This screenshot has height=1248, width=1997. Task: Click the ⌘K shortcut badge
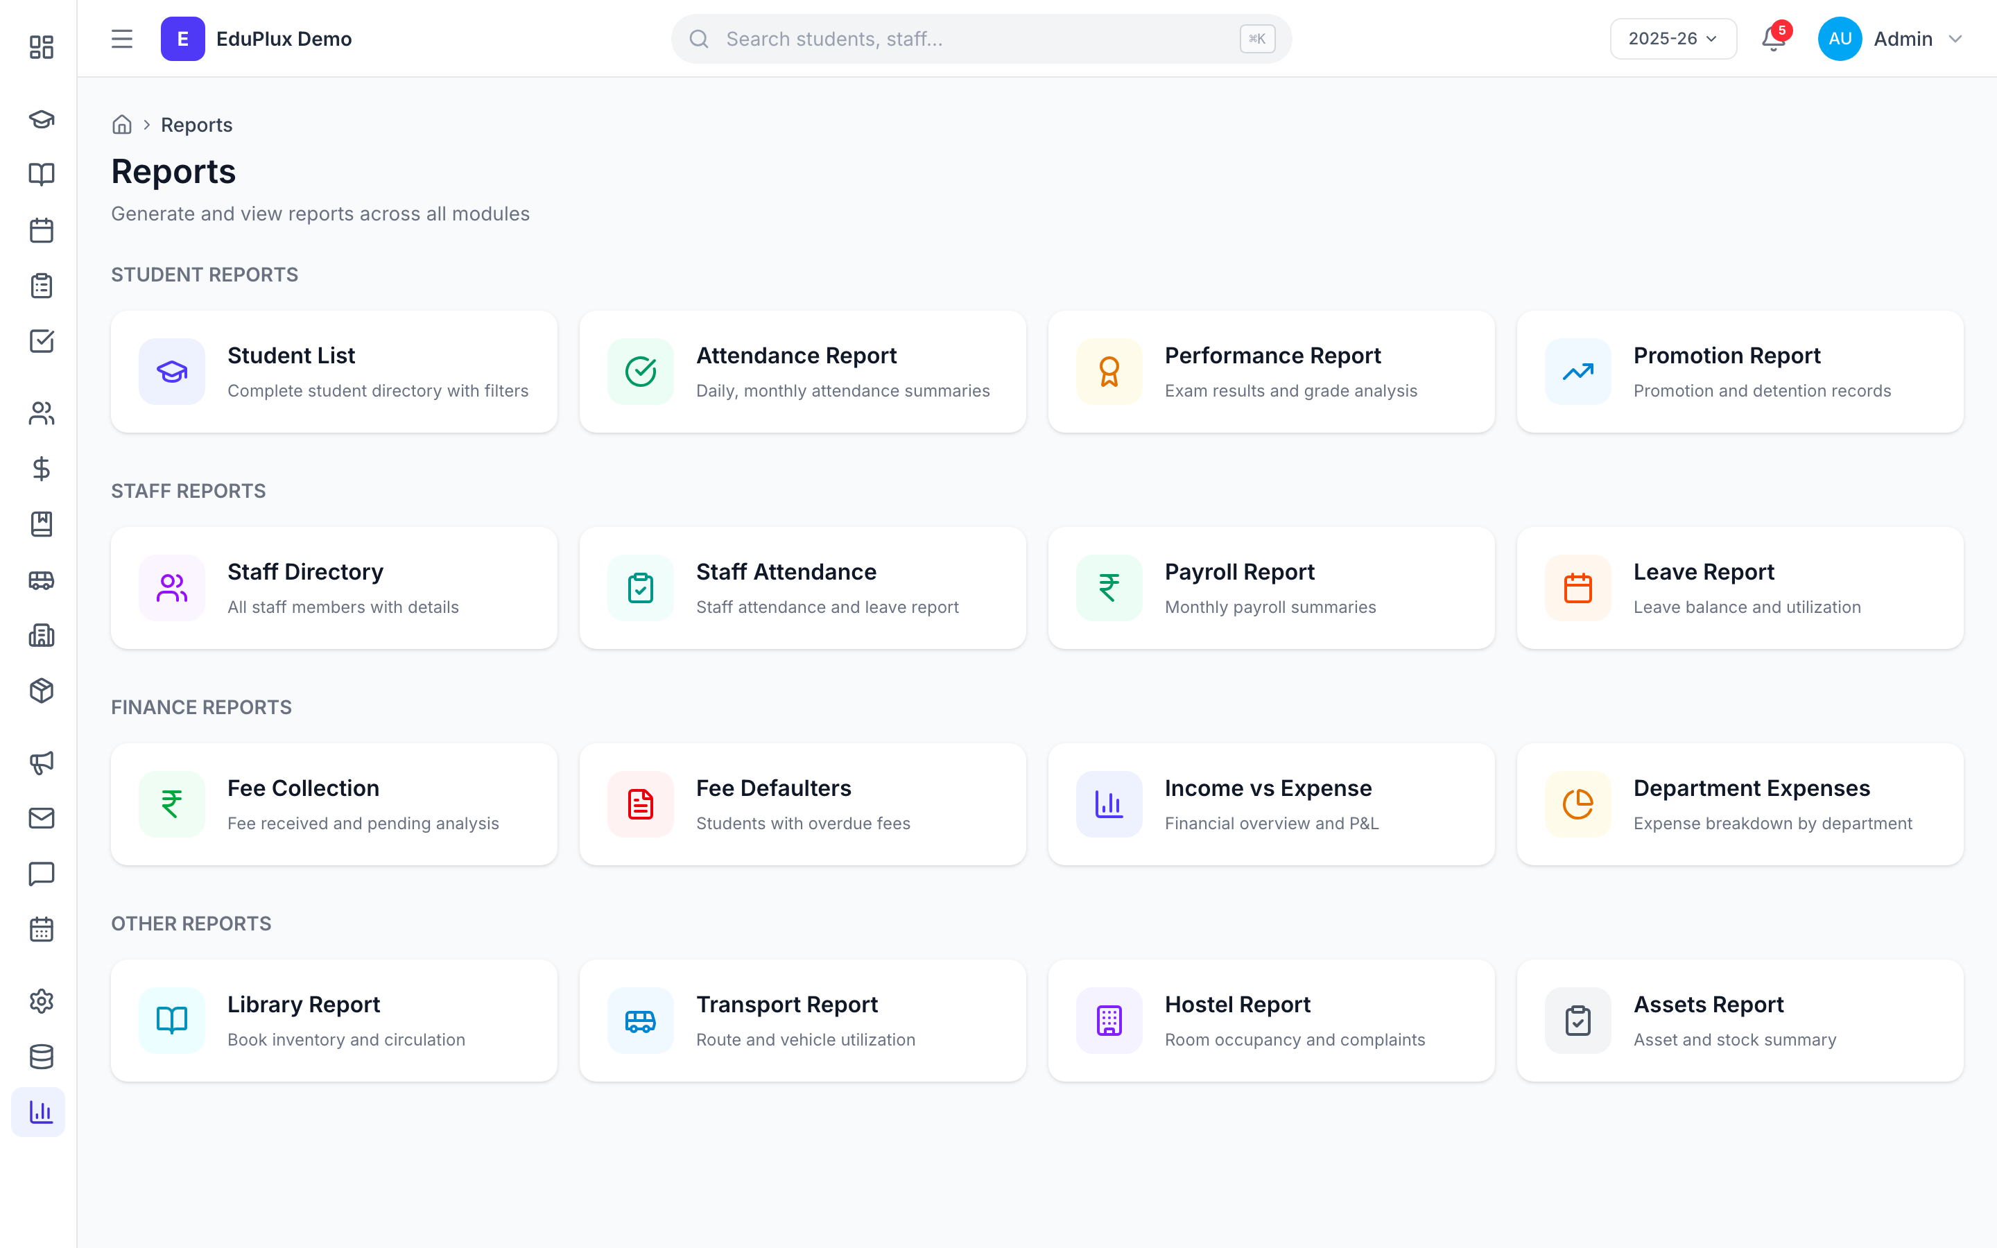click(1256, 39)
